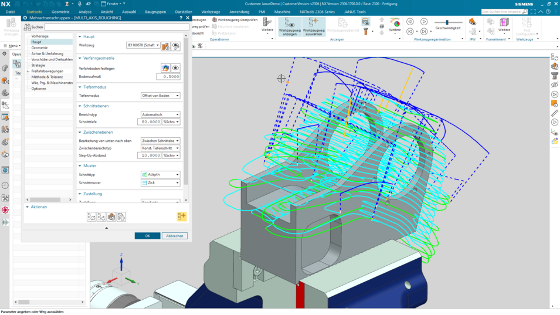Screen dimensions: 560x315
Task: Click the magenta Formelement Weitere icon
Action: [x=504, y=25]
